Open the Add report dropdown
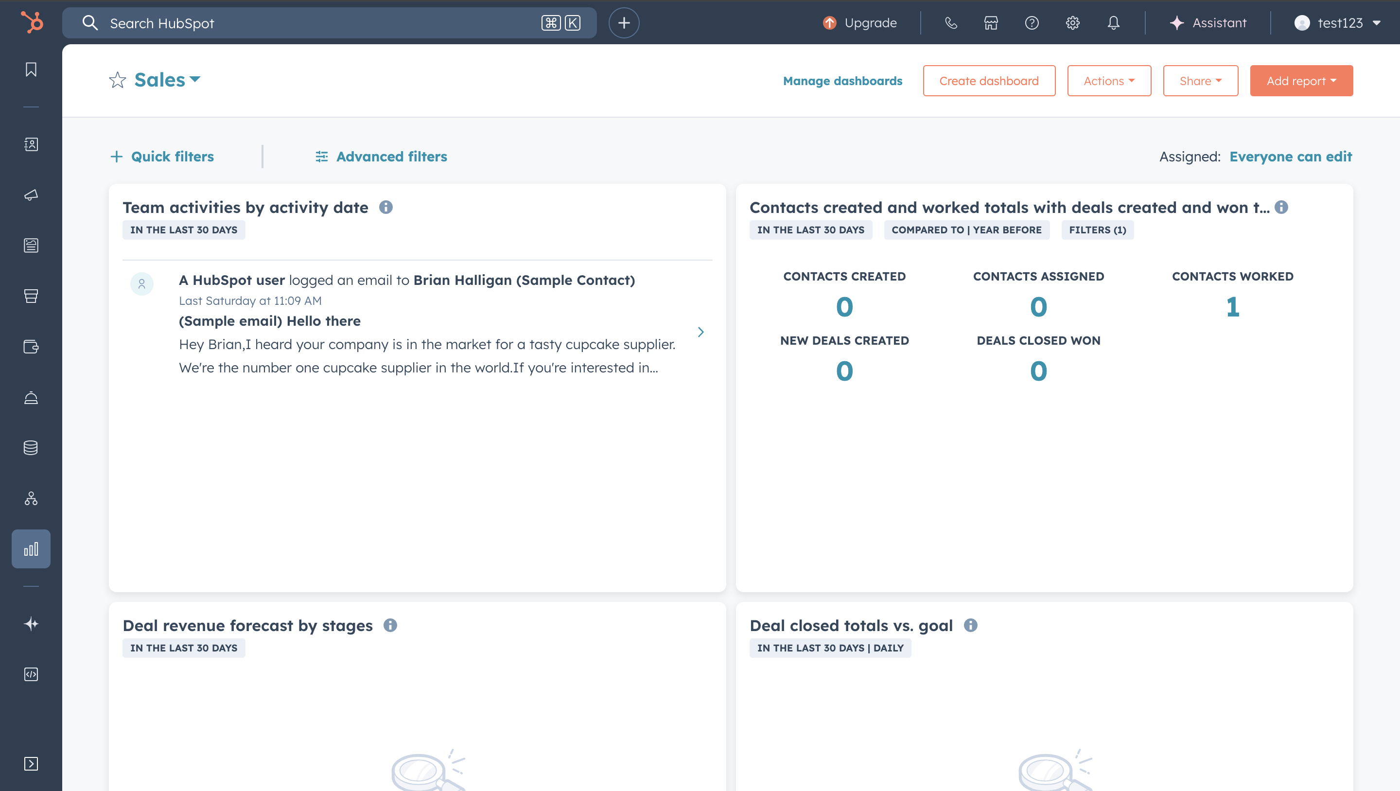1400x791 pixels. (x=1301, y=80)
